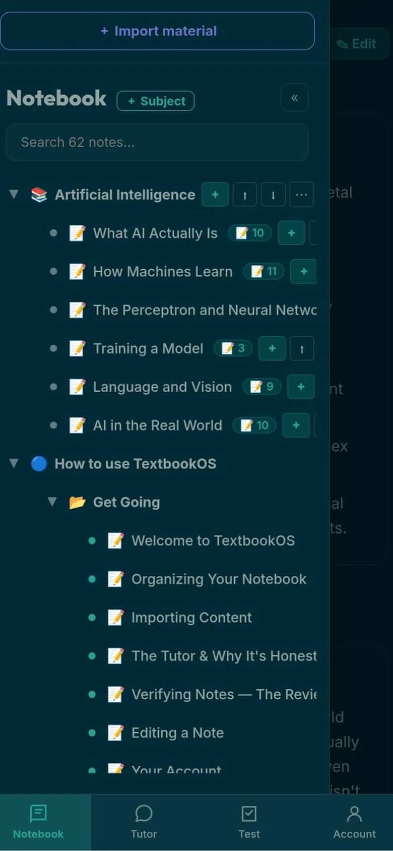Open Language and Vision note

[162, 387]
